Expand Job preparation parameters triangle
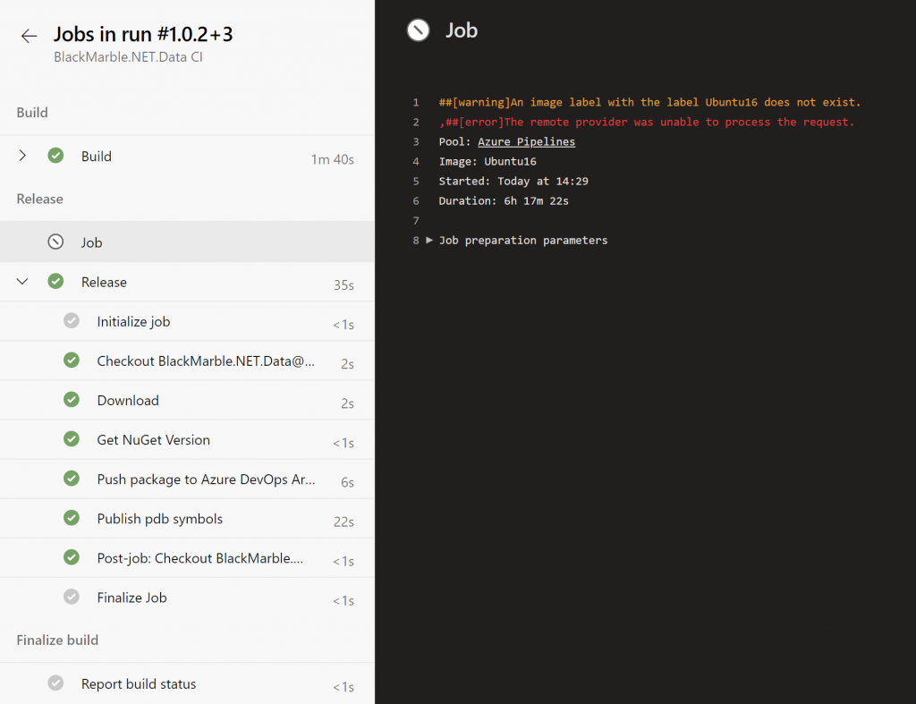This screenshot has height=704, width=916. click(x=429, y=240)
